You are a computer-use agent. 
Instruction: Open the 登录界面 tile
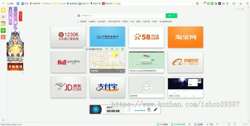(146, 87)
